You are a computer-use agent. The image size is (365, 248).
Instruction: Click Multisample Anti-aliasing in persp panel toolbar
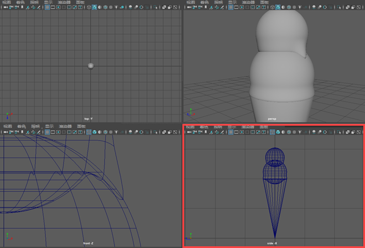(x=325, y=7)
